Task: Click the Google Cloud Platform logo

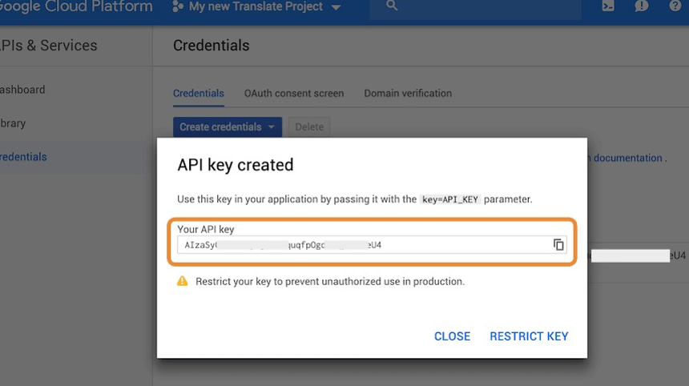Action: tap(76, 6)
